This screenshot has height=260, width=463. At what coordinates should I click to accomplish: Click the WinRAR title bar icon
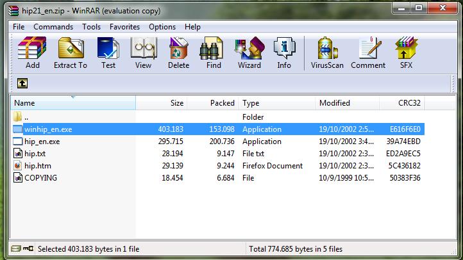pyautogui.click(x=13, y=11)
